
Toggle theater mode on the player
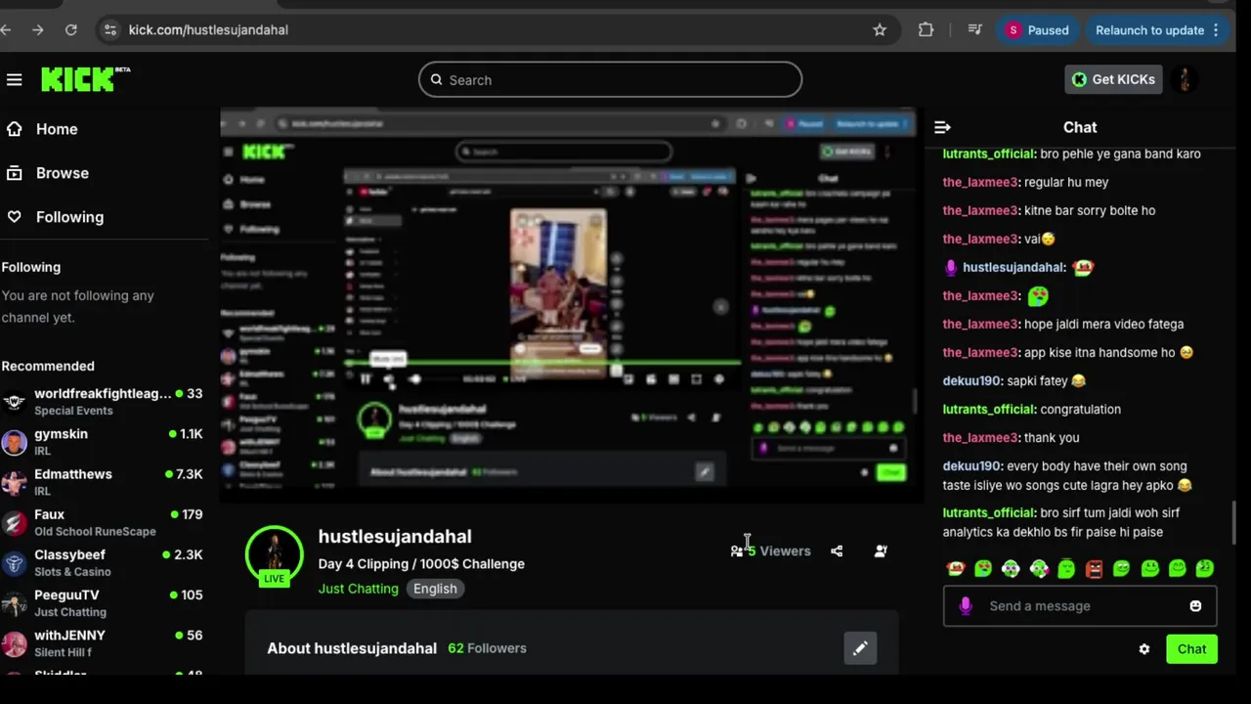672,379
